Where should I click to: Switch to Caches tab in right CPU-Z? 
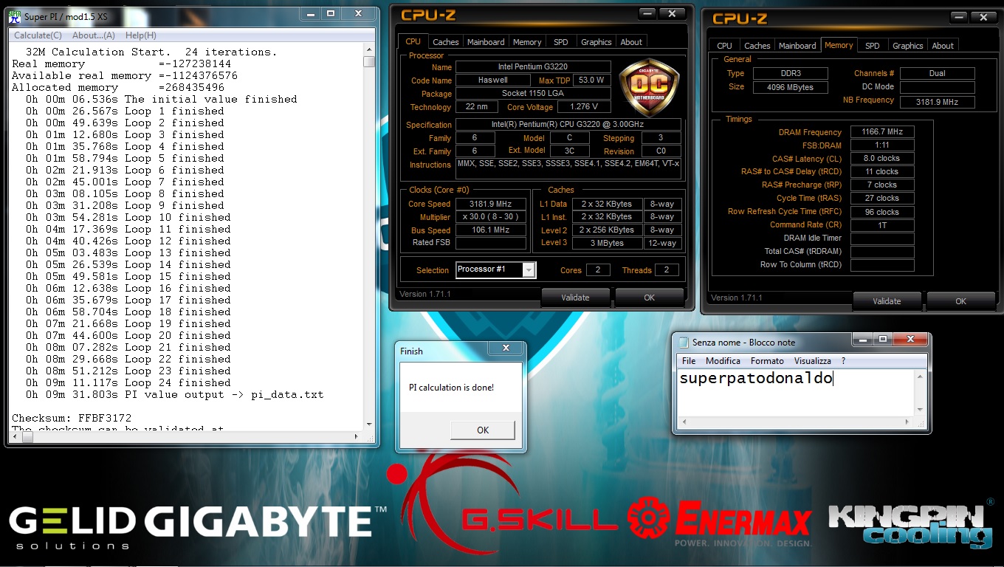pyautogui.click(x=757, y=46)
